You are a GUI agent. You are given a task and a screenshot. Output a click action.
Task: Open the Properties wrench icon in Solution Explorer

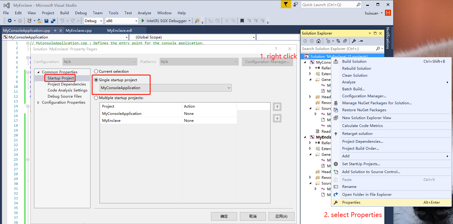[x=354, y=41]
